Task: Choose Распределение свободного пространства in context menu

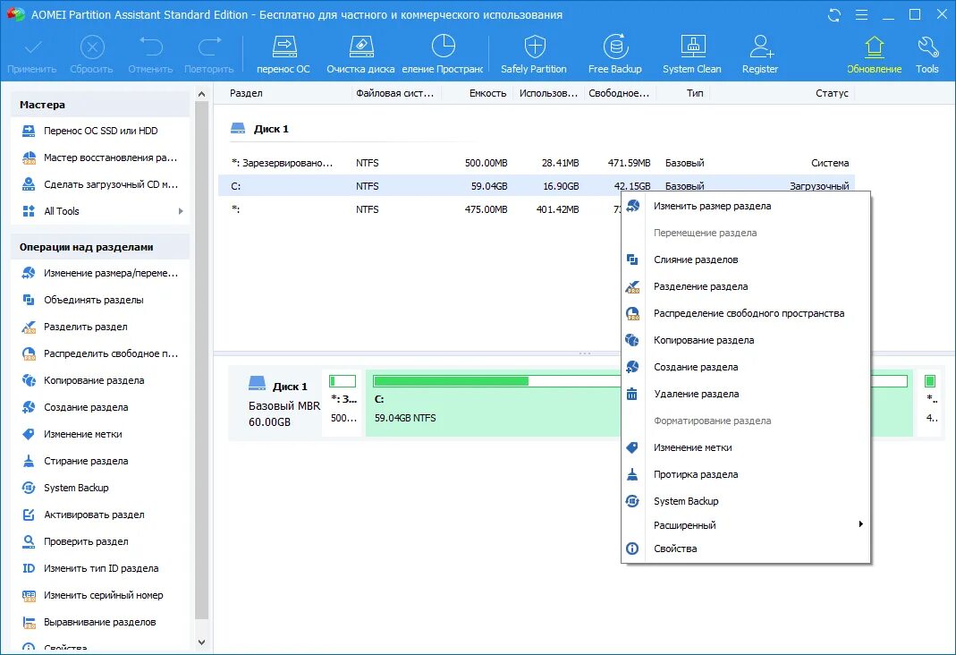Action: pyautogui.click(x=746, y=313)
